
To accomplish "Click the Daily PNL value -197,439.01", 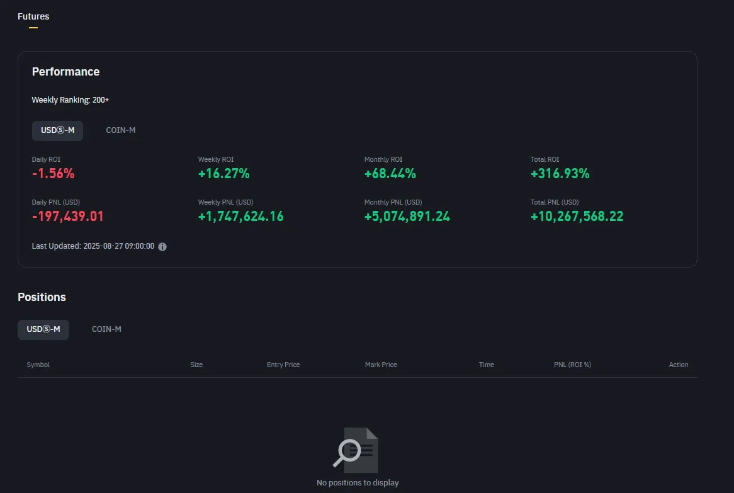I will coord(68,217).
